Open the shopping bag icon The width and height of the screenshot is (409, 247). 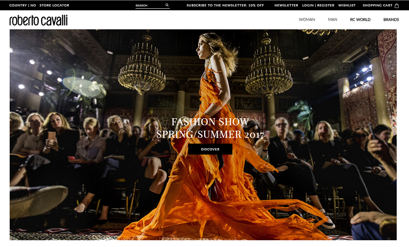click(x=397, y=6)
